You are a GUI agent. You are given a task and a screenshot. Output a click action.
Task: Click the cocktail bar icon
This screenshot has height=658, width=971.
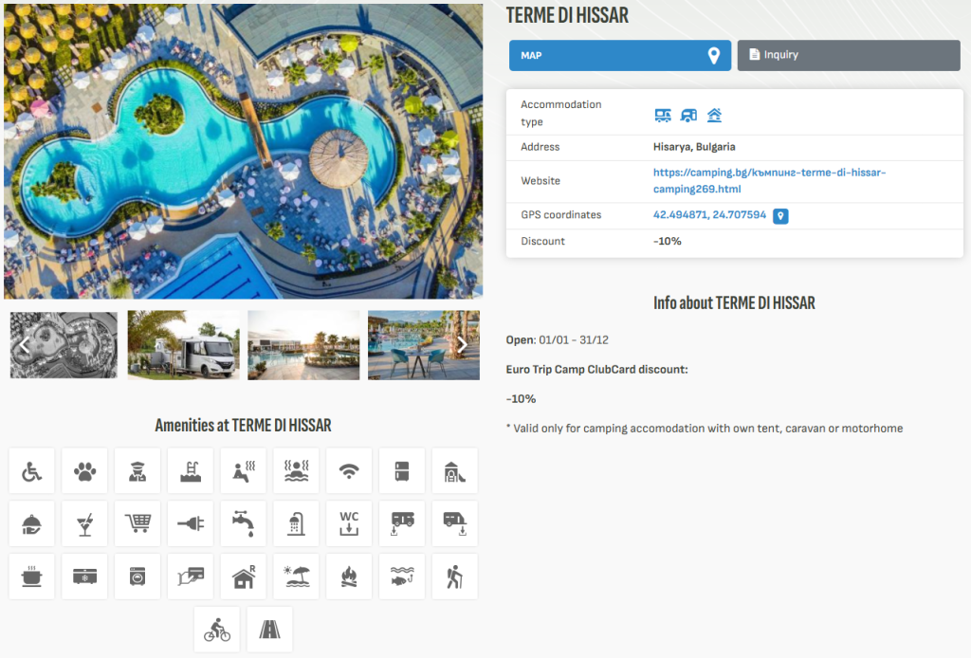click(x=85, y=524)
